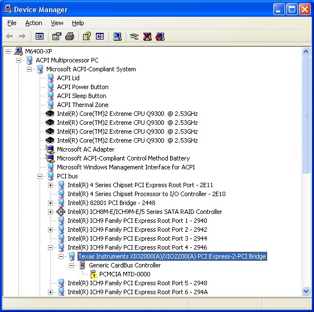
Task: Click the Help toolbar icon with question mark
Action: (x=87, y=36)
